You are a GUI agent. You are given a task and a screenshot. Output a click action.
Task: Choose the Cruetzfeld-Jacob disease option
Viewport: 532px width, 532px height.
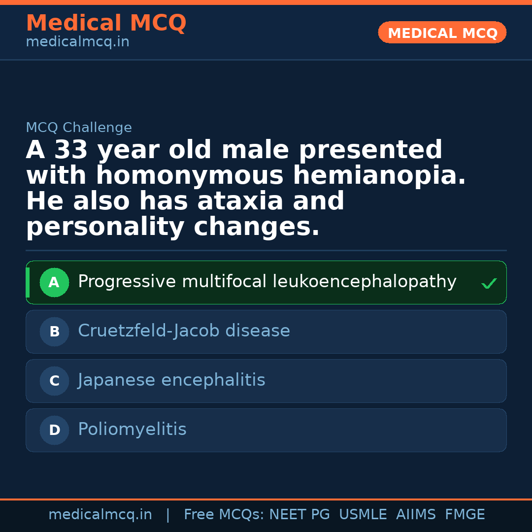pyautogui.click(x=184, y=331)
